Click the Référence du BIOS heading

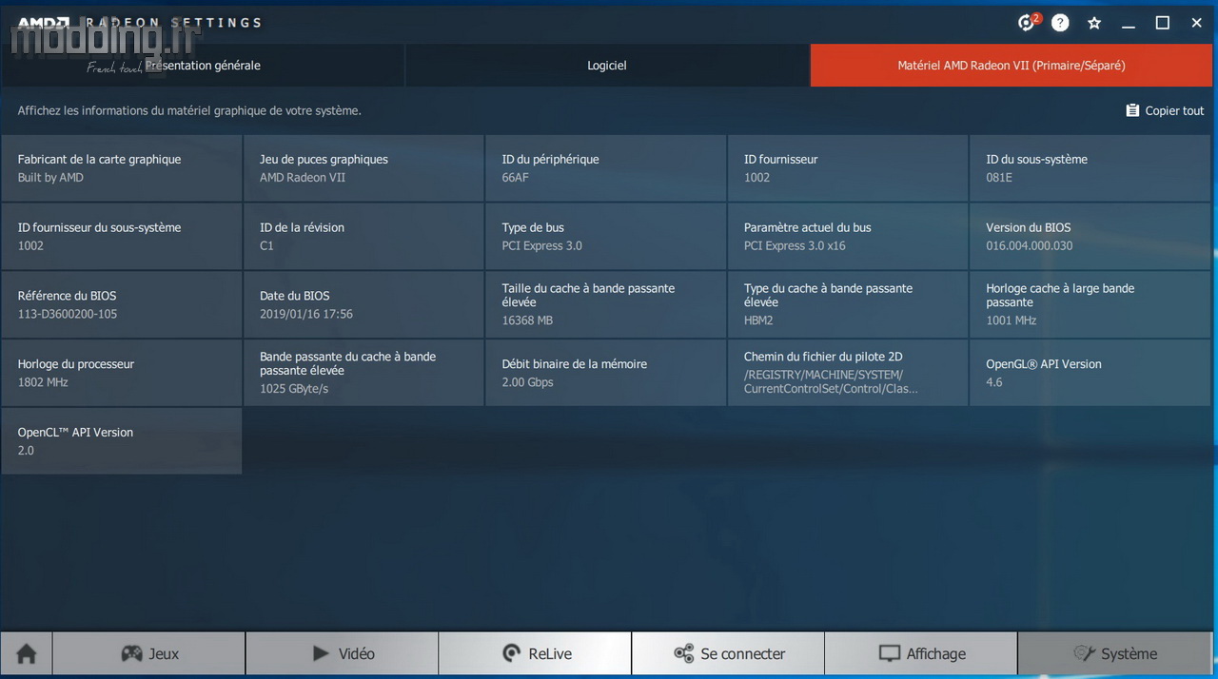(x=67, y=296)
